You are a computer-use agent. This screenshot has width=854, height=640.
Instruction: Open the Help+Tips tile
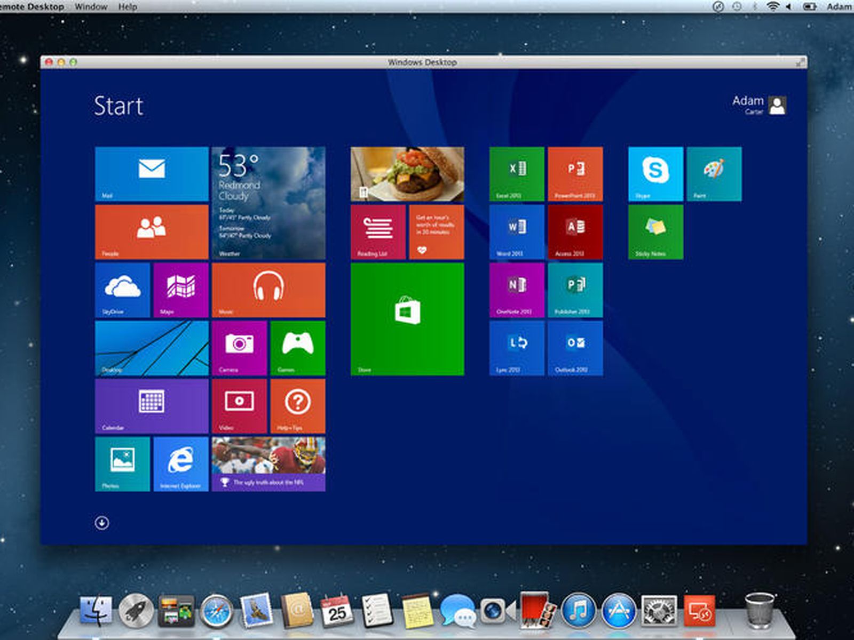click(x=297, y=406)
